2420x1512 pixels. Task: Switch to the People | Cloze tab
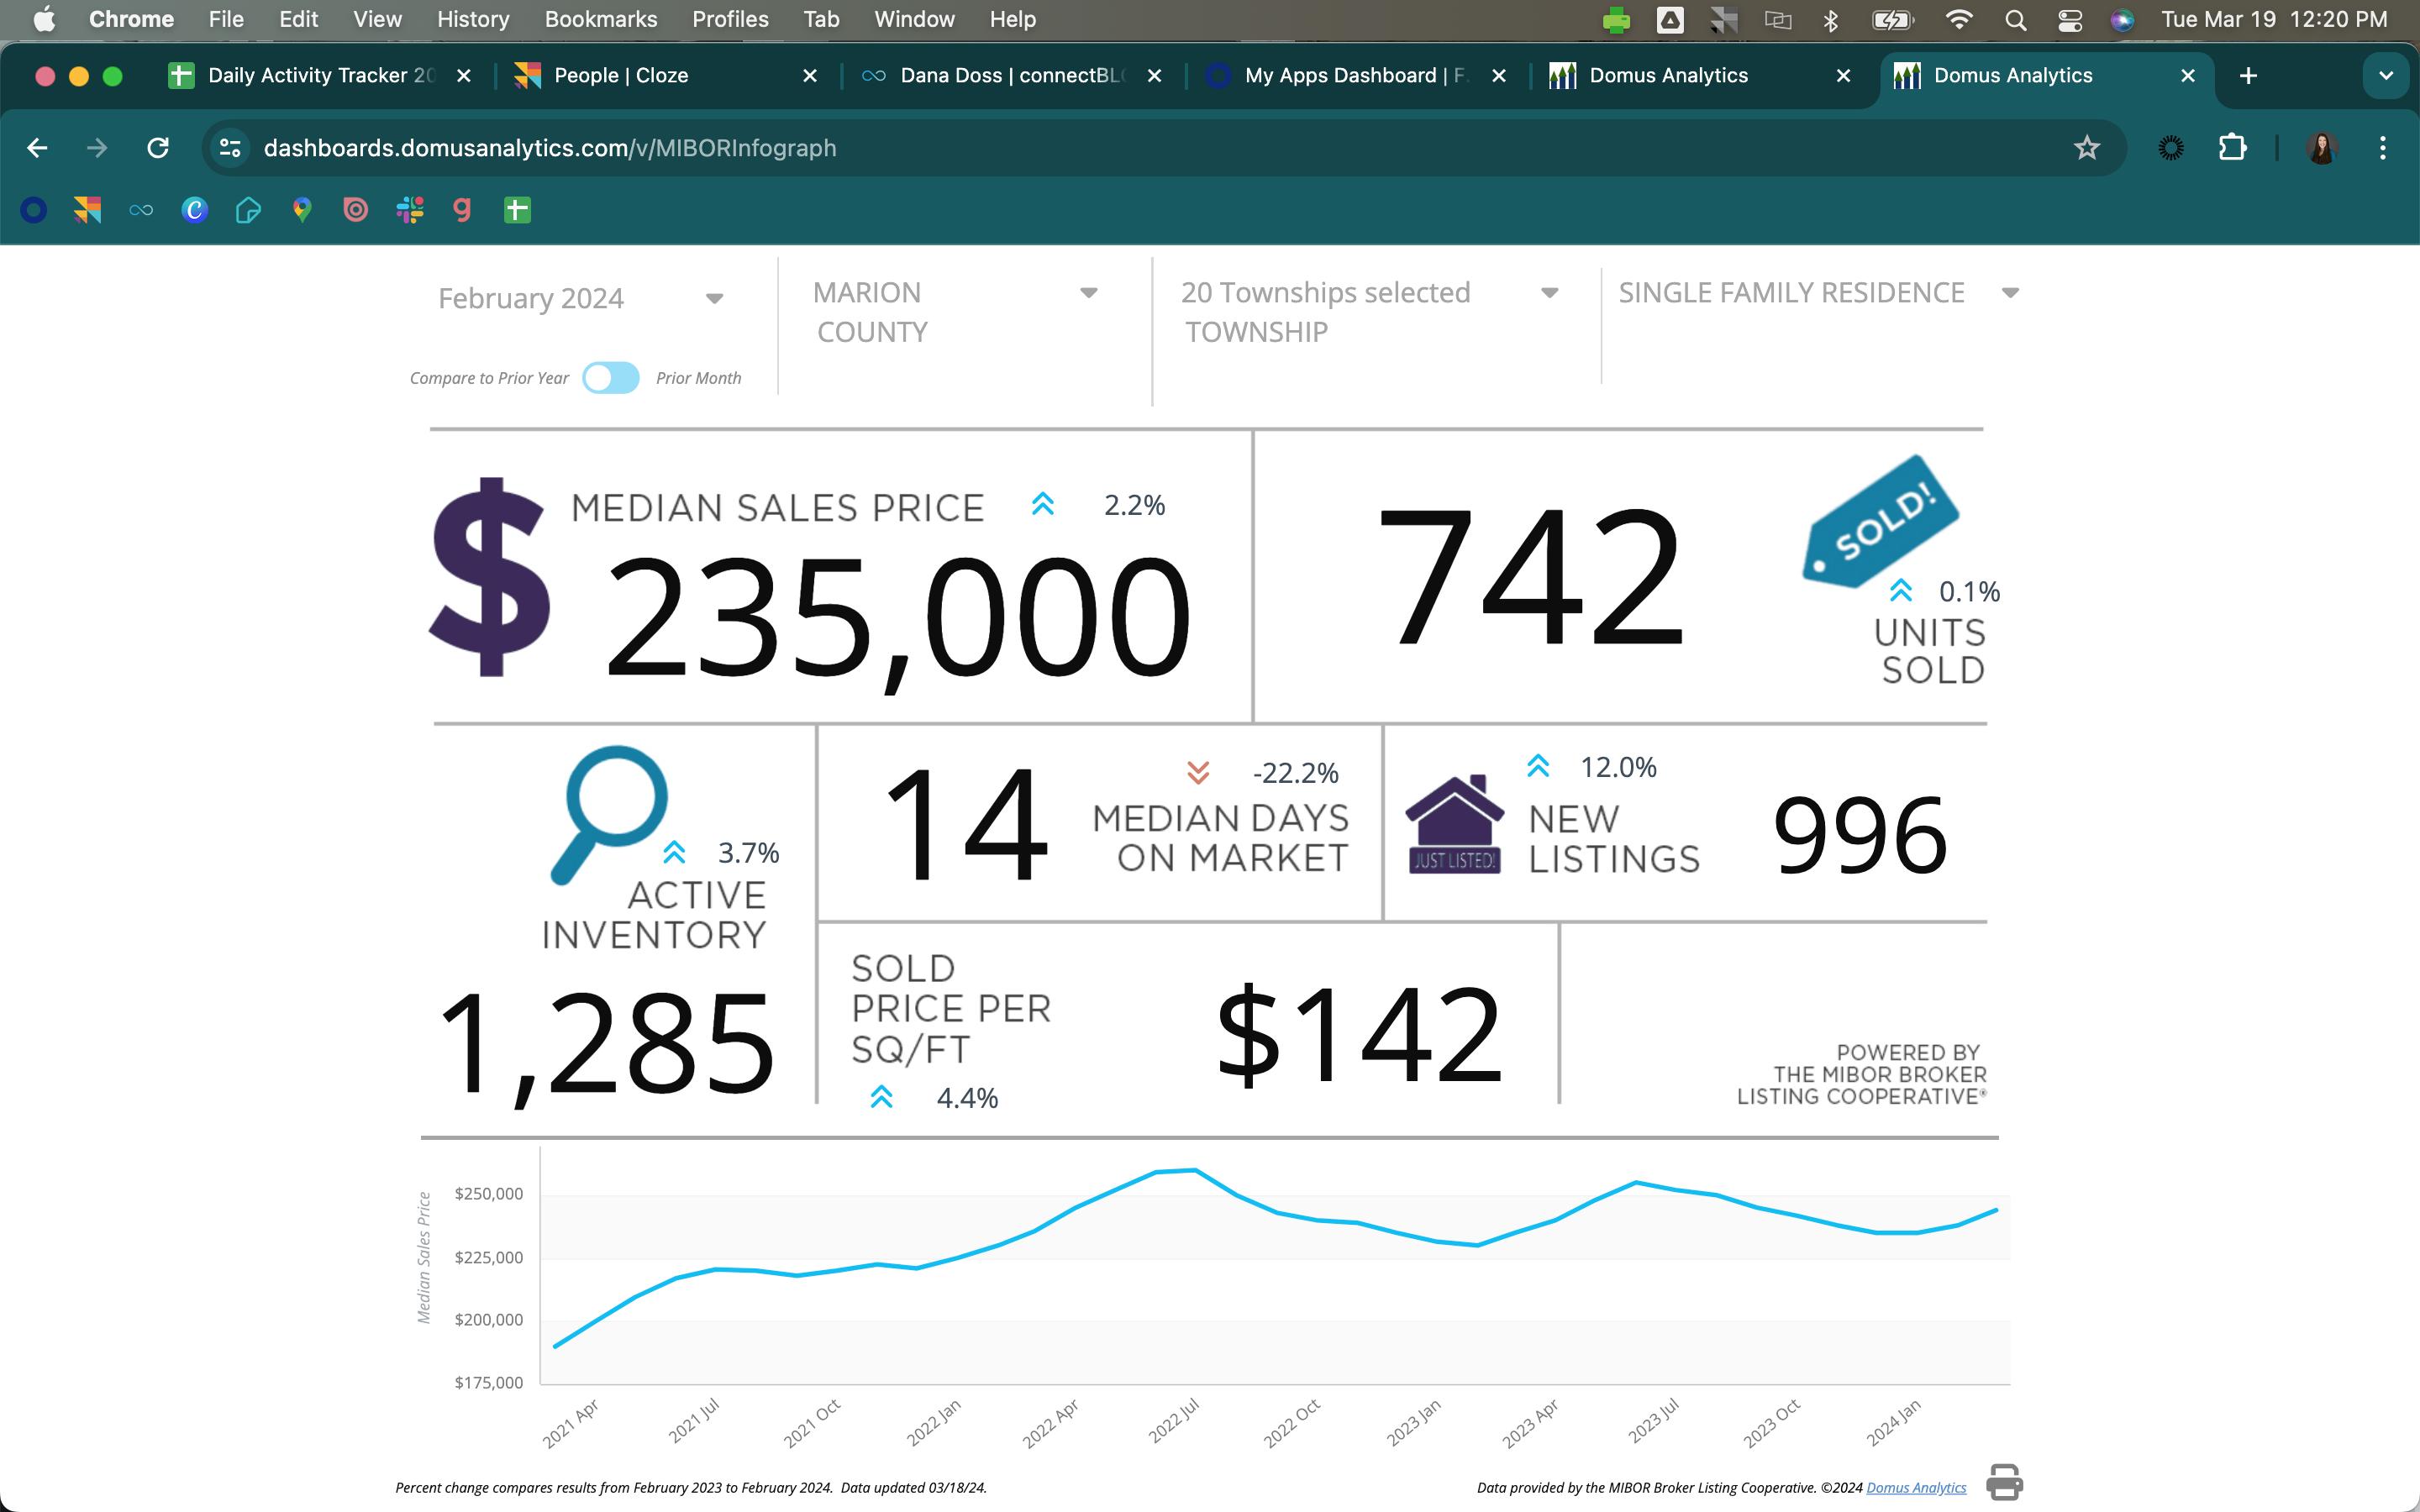(620, 76)
